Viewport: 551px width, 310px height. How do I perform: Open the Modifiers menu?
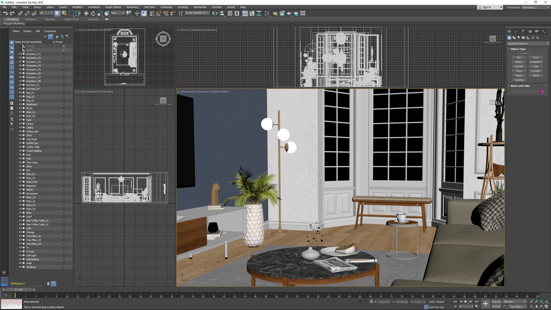point(77,7)
